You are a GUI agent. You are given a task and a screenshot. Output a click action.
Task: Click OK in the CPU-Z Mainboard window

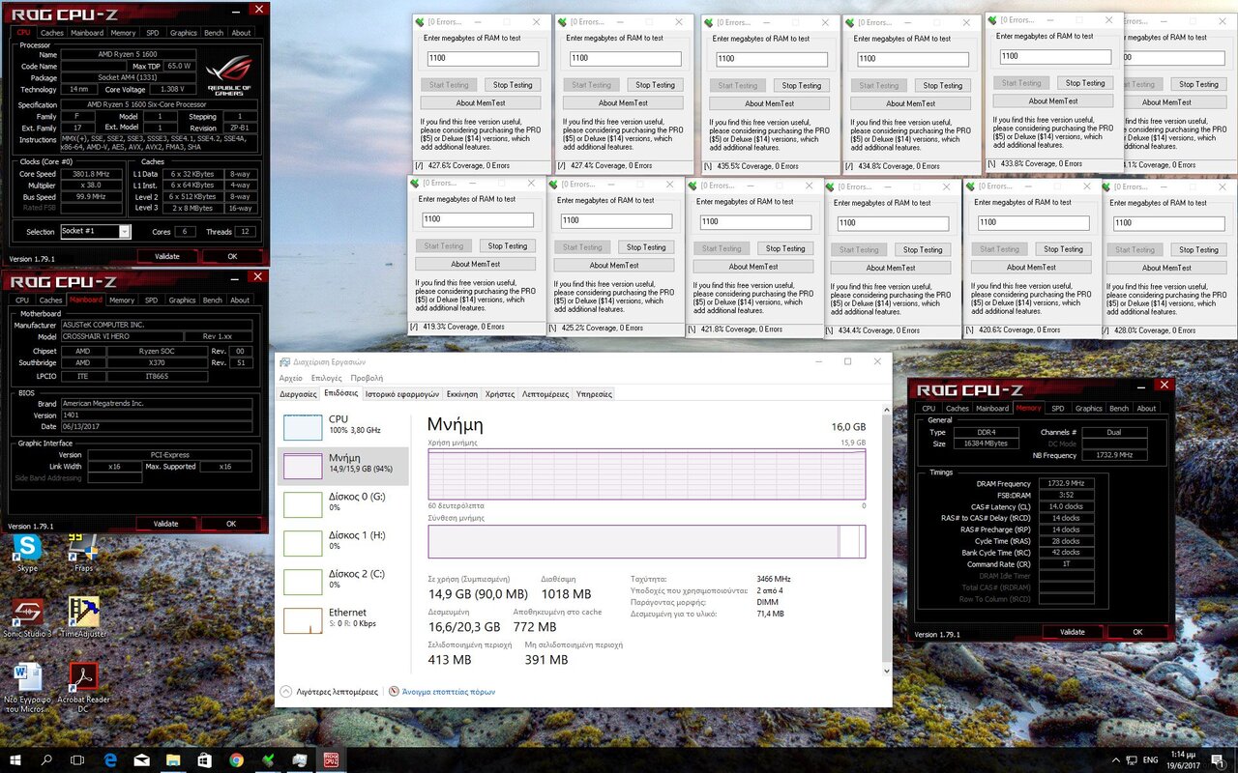click(231, 524)
